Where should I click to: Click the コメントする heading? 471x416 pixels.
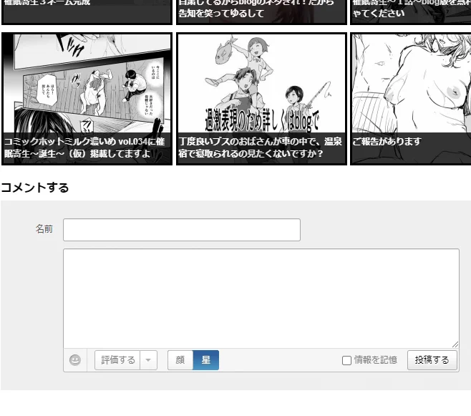pyautogui.click(x=35, y=188)
